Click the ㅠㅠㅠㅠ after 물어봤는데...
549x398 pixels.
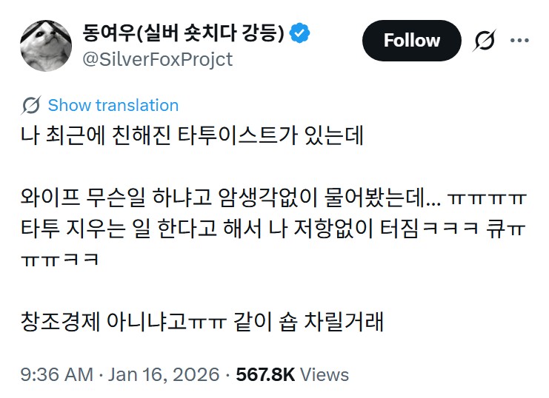click(x=488, y=200)
